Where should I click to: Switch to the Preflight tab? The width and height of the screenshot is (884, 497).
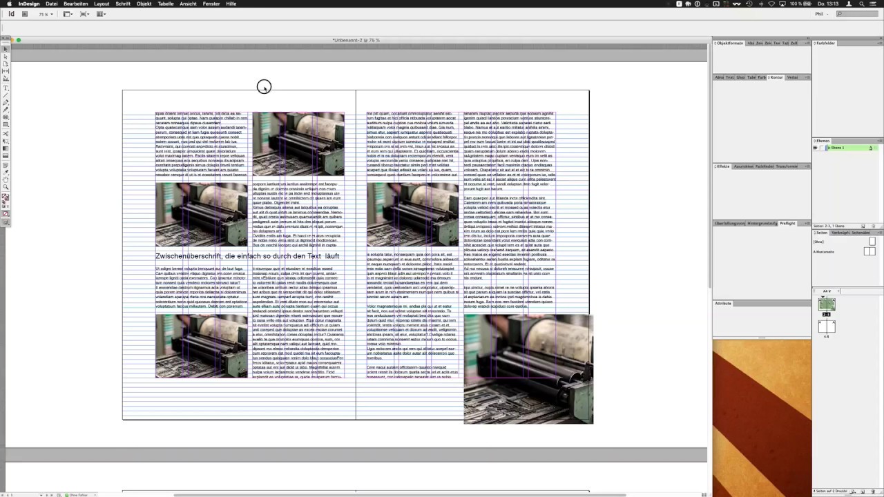[x=788, y=224]
